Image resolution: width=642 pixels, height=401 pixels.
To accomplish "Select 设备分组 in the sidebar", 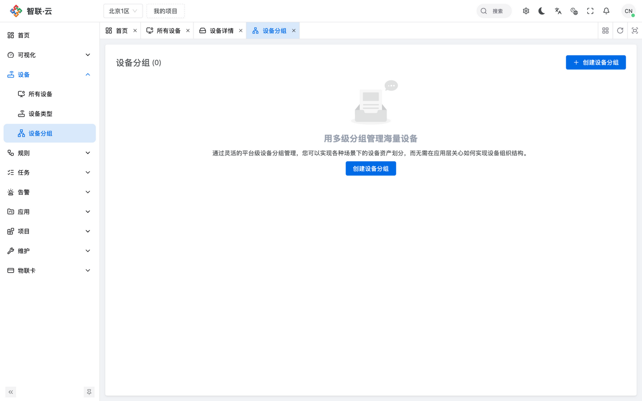I will [x=49, y=133].
